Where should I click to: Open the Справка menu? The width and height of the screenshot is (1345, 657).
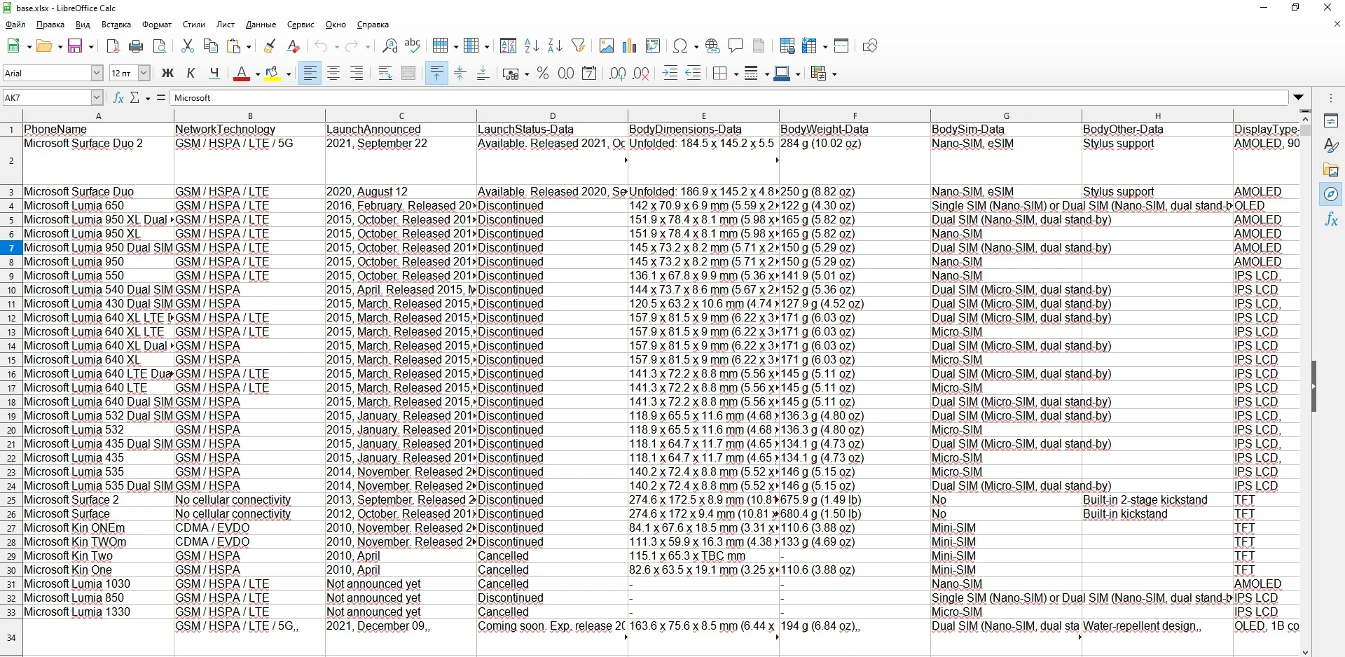click(373, 25)
